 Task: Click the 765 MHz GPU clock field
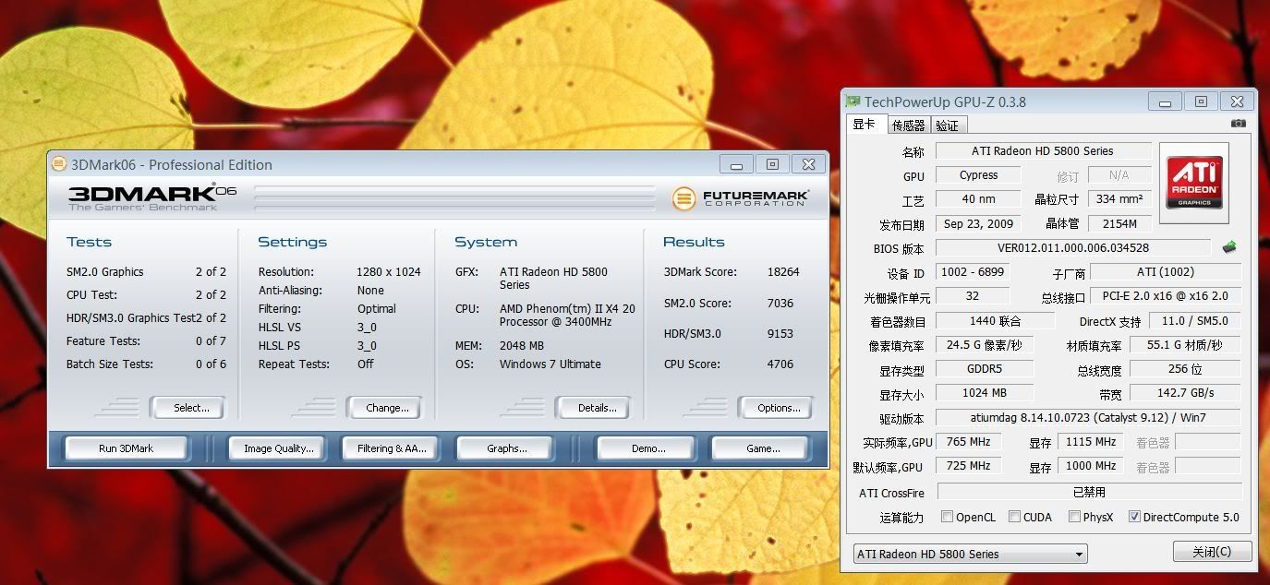[x=968, y=442]
